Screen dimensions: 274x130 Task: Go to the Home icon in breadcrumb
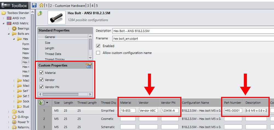[x=41, y=5]
